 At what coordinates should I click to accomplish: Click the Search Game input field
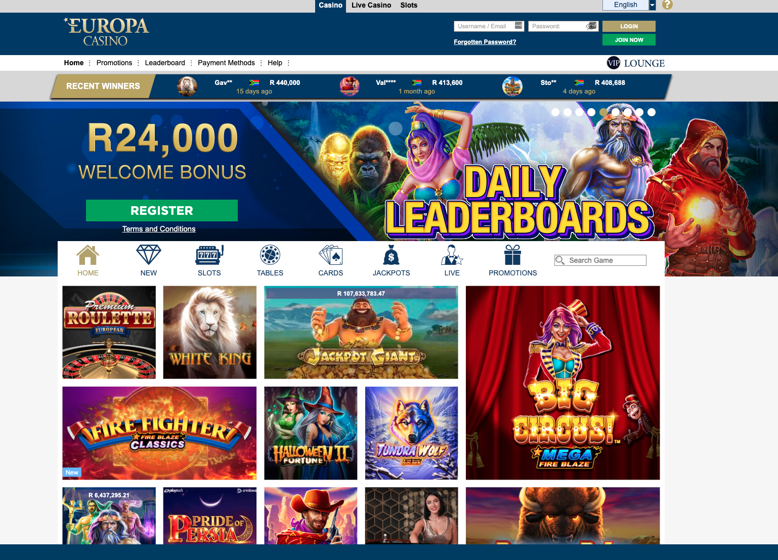[600, 260]
